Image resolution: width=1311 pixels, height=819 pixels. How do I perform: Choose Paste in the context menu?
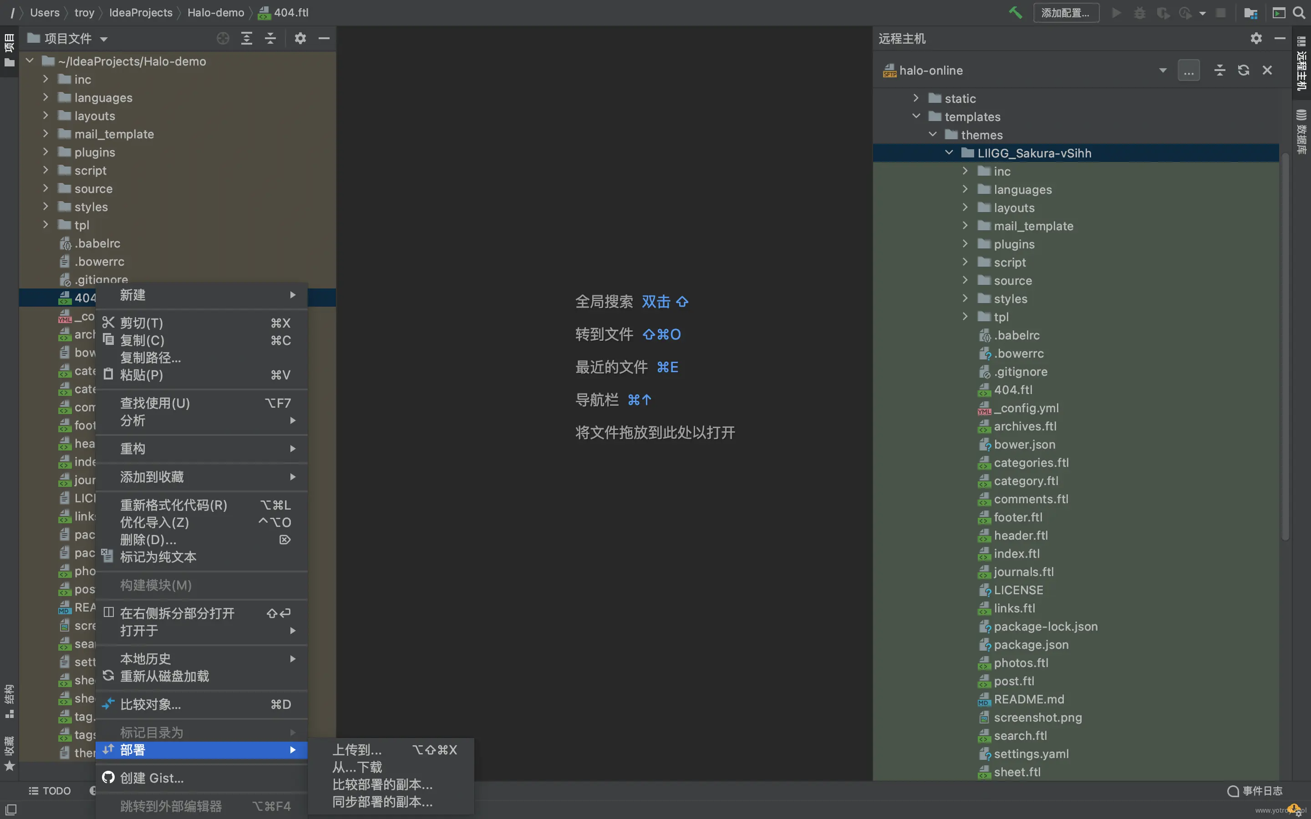click(x=202, y=375)
